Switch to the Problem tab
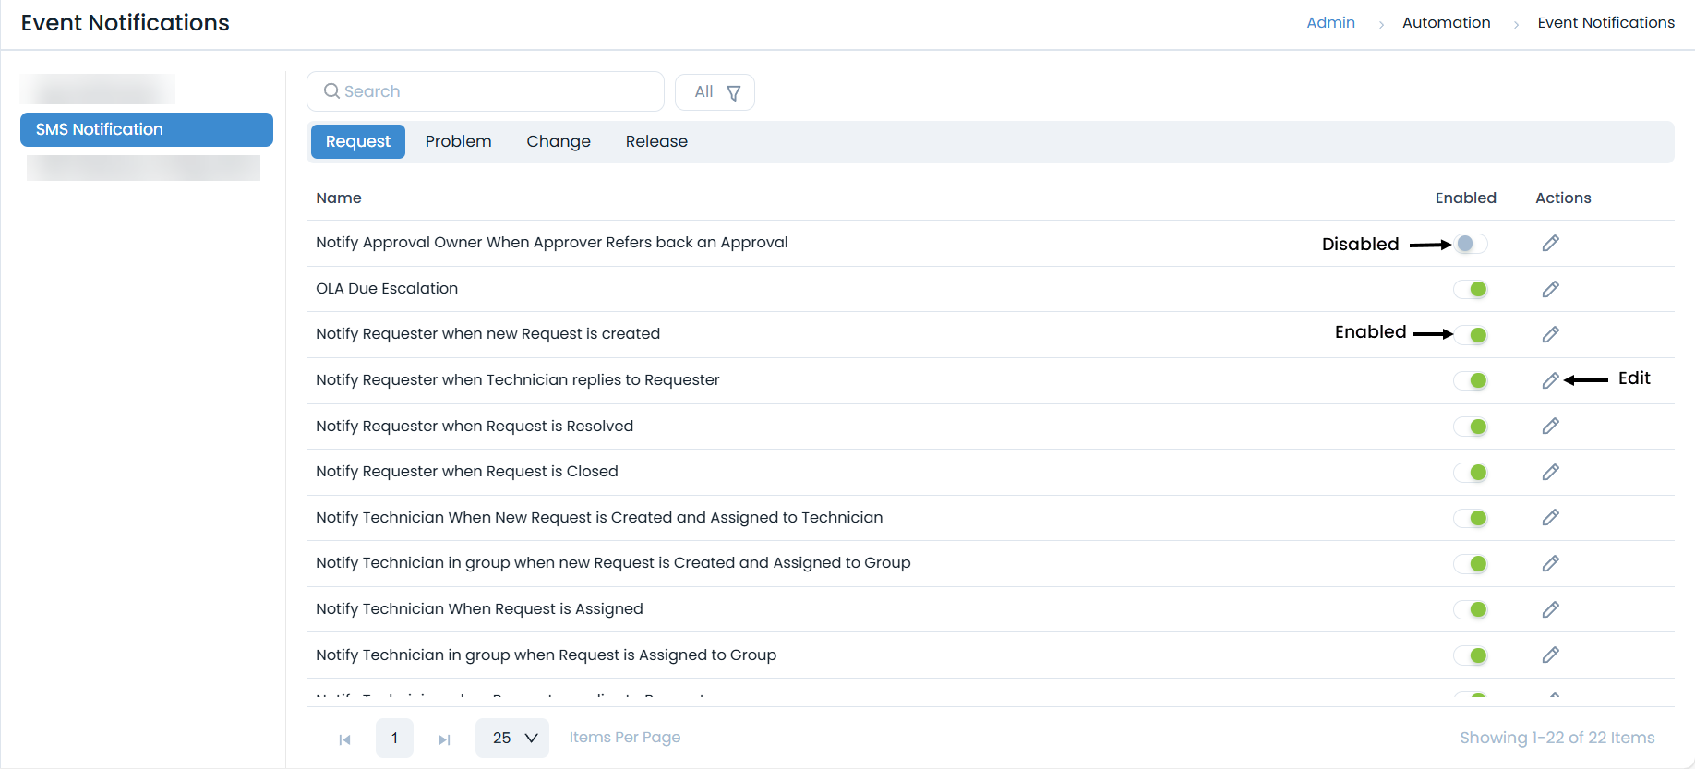Screen dimensions: 1695x769 pyautogui.click(x=458, y=141)
